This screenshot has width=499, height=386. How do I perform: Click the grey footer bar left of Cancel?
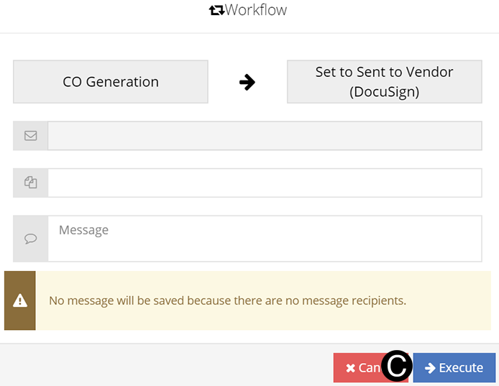[165, 367]
